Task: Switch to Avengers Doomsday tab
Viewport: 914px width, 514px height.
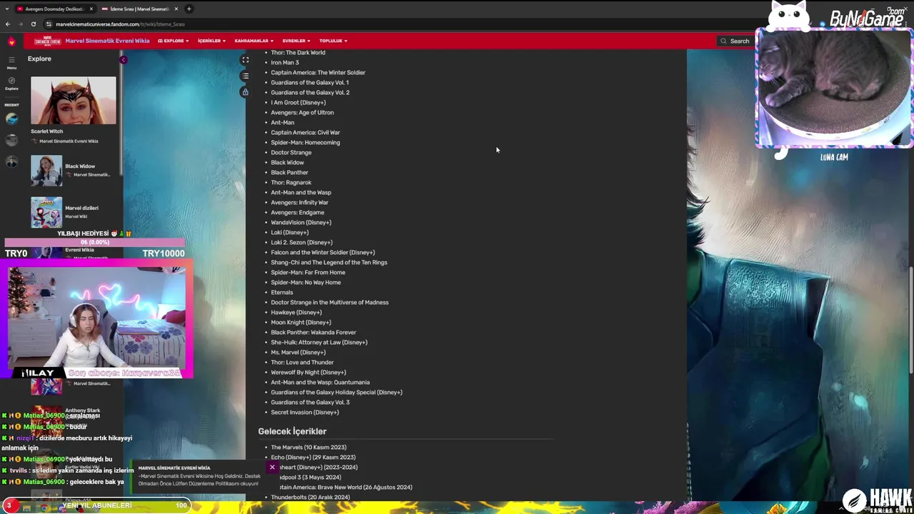Action: click(54, 9)
